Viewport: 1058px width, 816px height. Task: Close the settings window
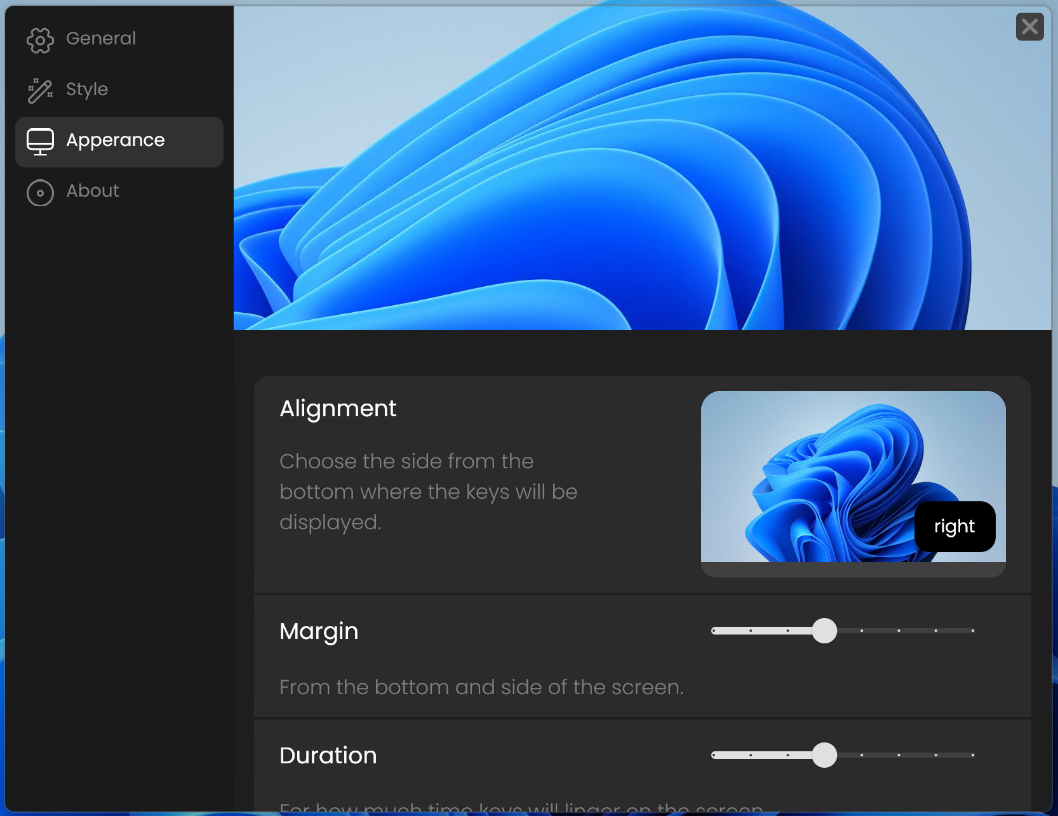1029,27
